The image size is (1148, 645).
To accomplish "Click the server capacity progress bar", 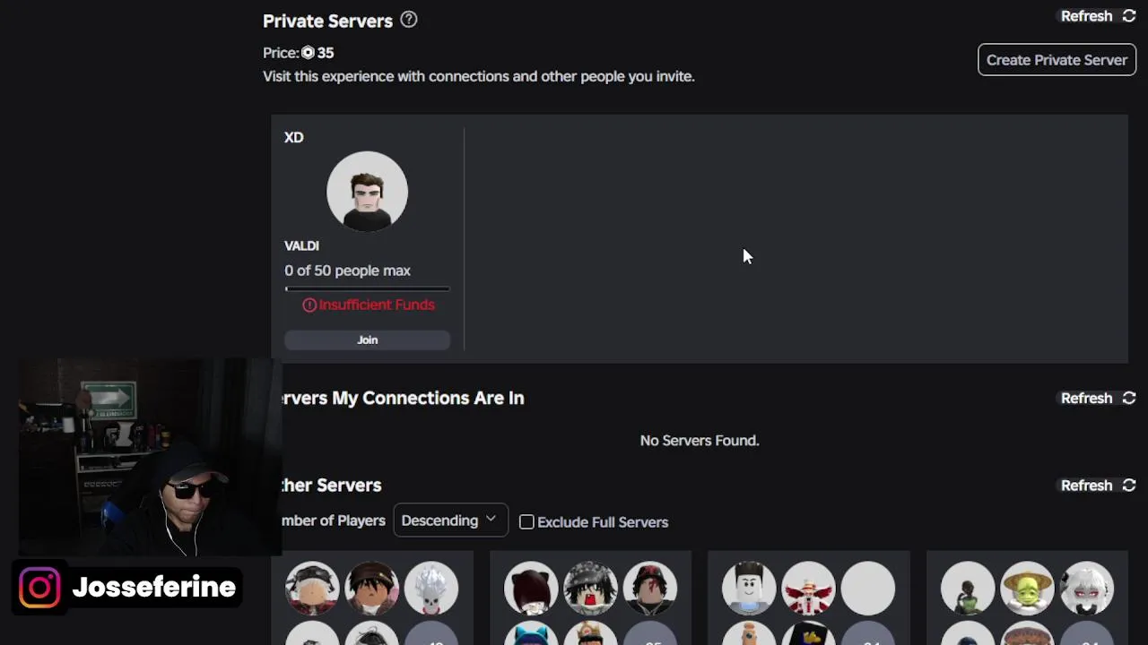I will [367, 288].
